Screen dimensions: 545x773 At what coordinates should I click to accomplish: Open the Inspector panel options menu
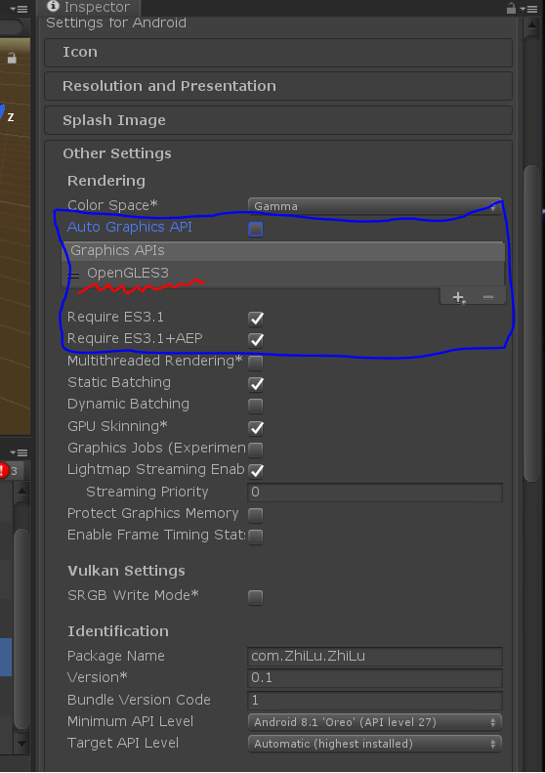click(531, 9)
